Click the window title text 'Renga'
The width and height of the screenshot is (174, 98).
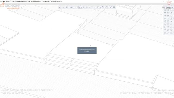click(x=14, y=1)
